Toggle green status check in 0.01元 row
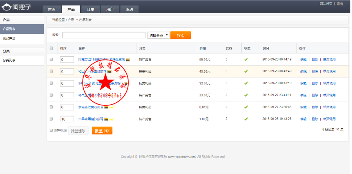Image resolution: width=352 pixels, height=174 pixels. (x=246, y=107)
